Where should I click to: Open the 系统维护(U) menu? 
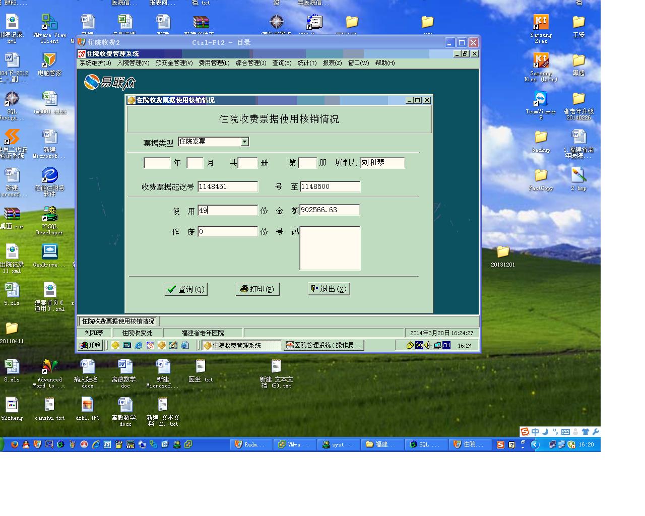(95, 63)
